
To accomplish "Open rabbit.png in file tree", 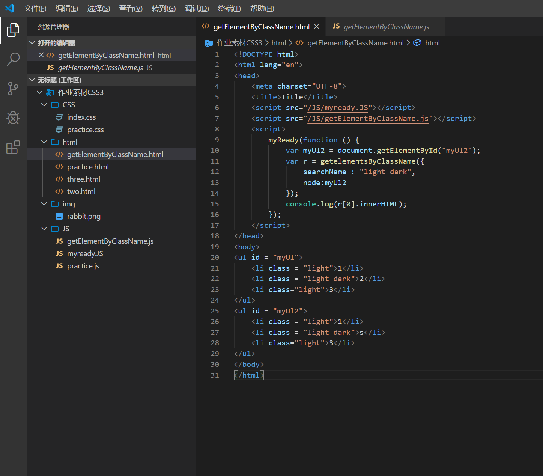I will pos(111,216).
